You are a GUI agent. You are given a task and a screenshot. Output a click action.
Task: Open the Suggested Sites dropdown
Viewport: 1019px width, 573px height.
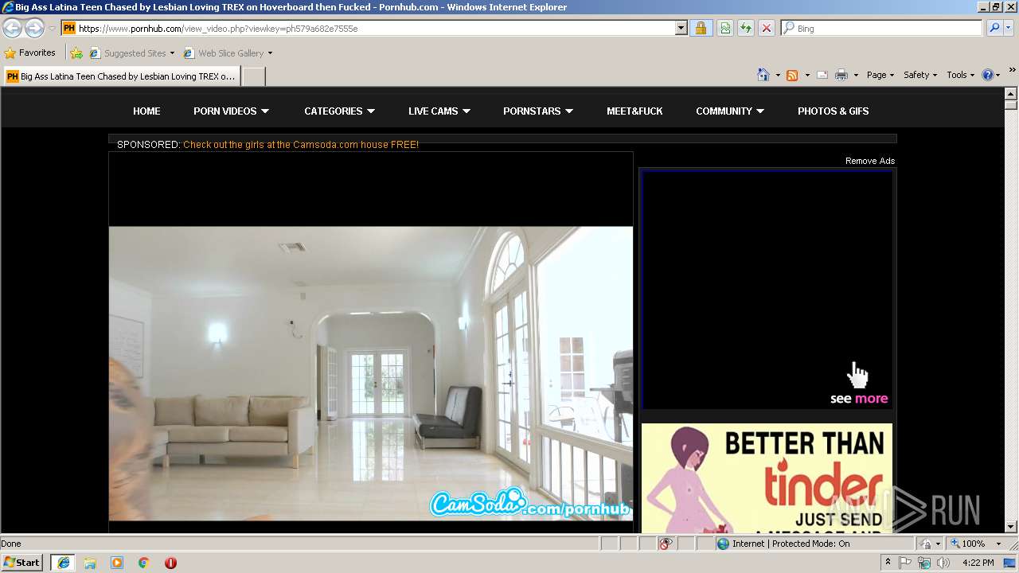[x=132, y=53]
